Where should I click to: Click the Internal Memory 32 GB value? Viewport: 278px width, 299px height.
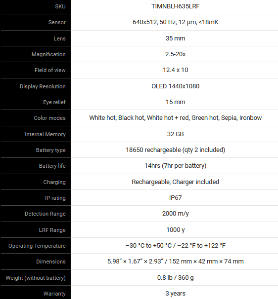(175, 134)
